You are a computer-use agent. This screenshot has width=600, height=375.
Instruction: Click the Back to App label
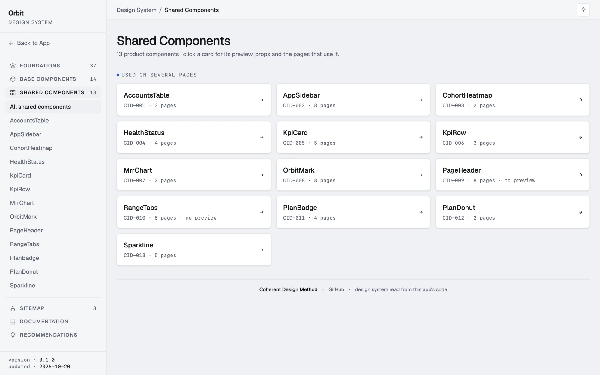33,43
